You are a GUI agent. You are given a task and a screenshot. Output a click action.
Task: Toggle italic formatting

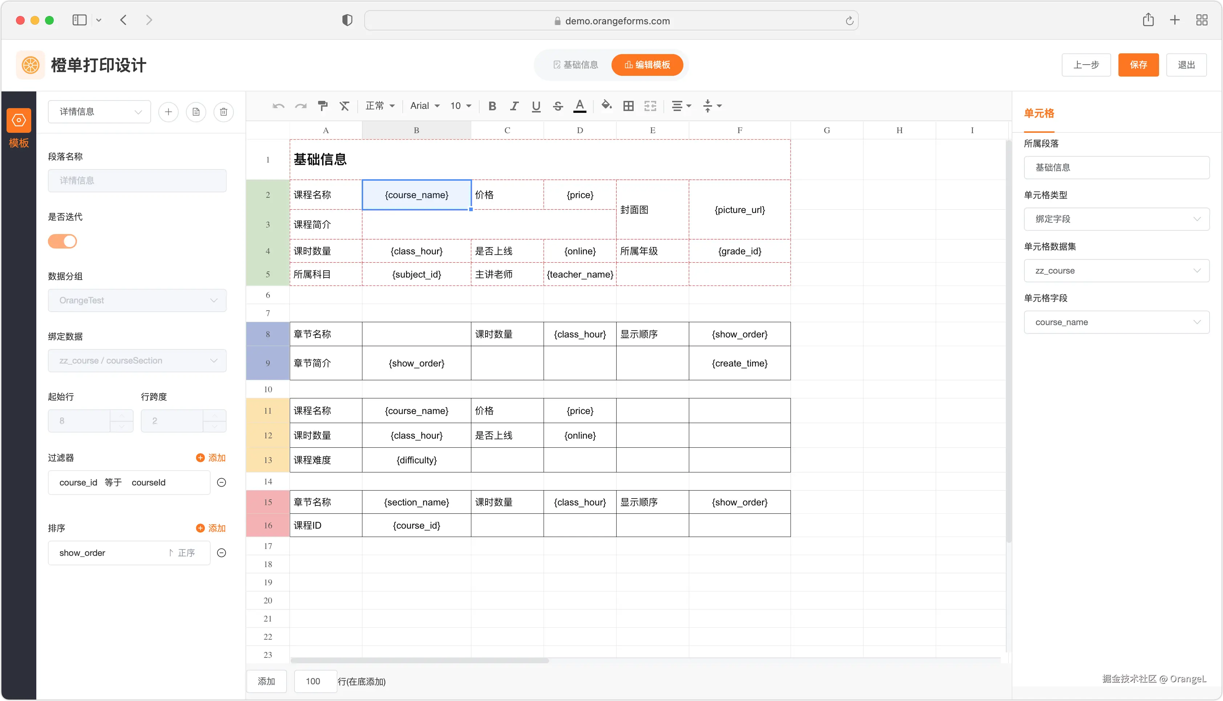(514, 106)
